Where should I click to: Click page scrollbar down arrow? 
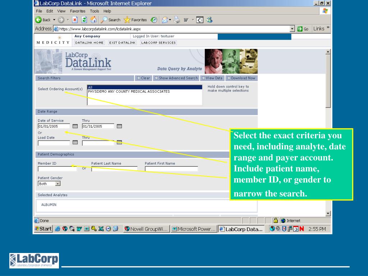[328, 213]
